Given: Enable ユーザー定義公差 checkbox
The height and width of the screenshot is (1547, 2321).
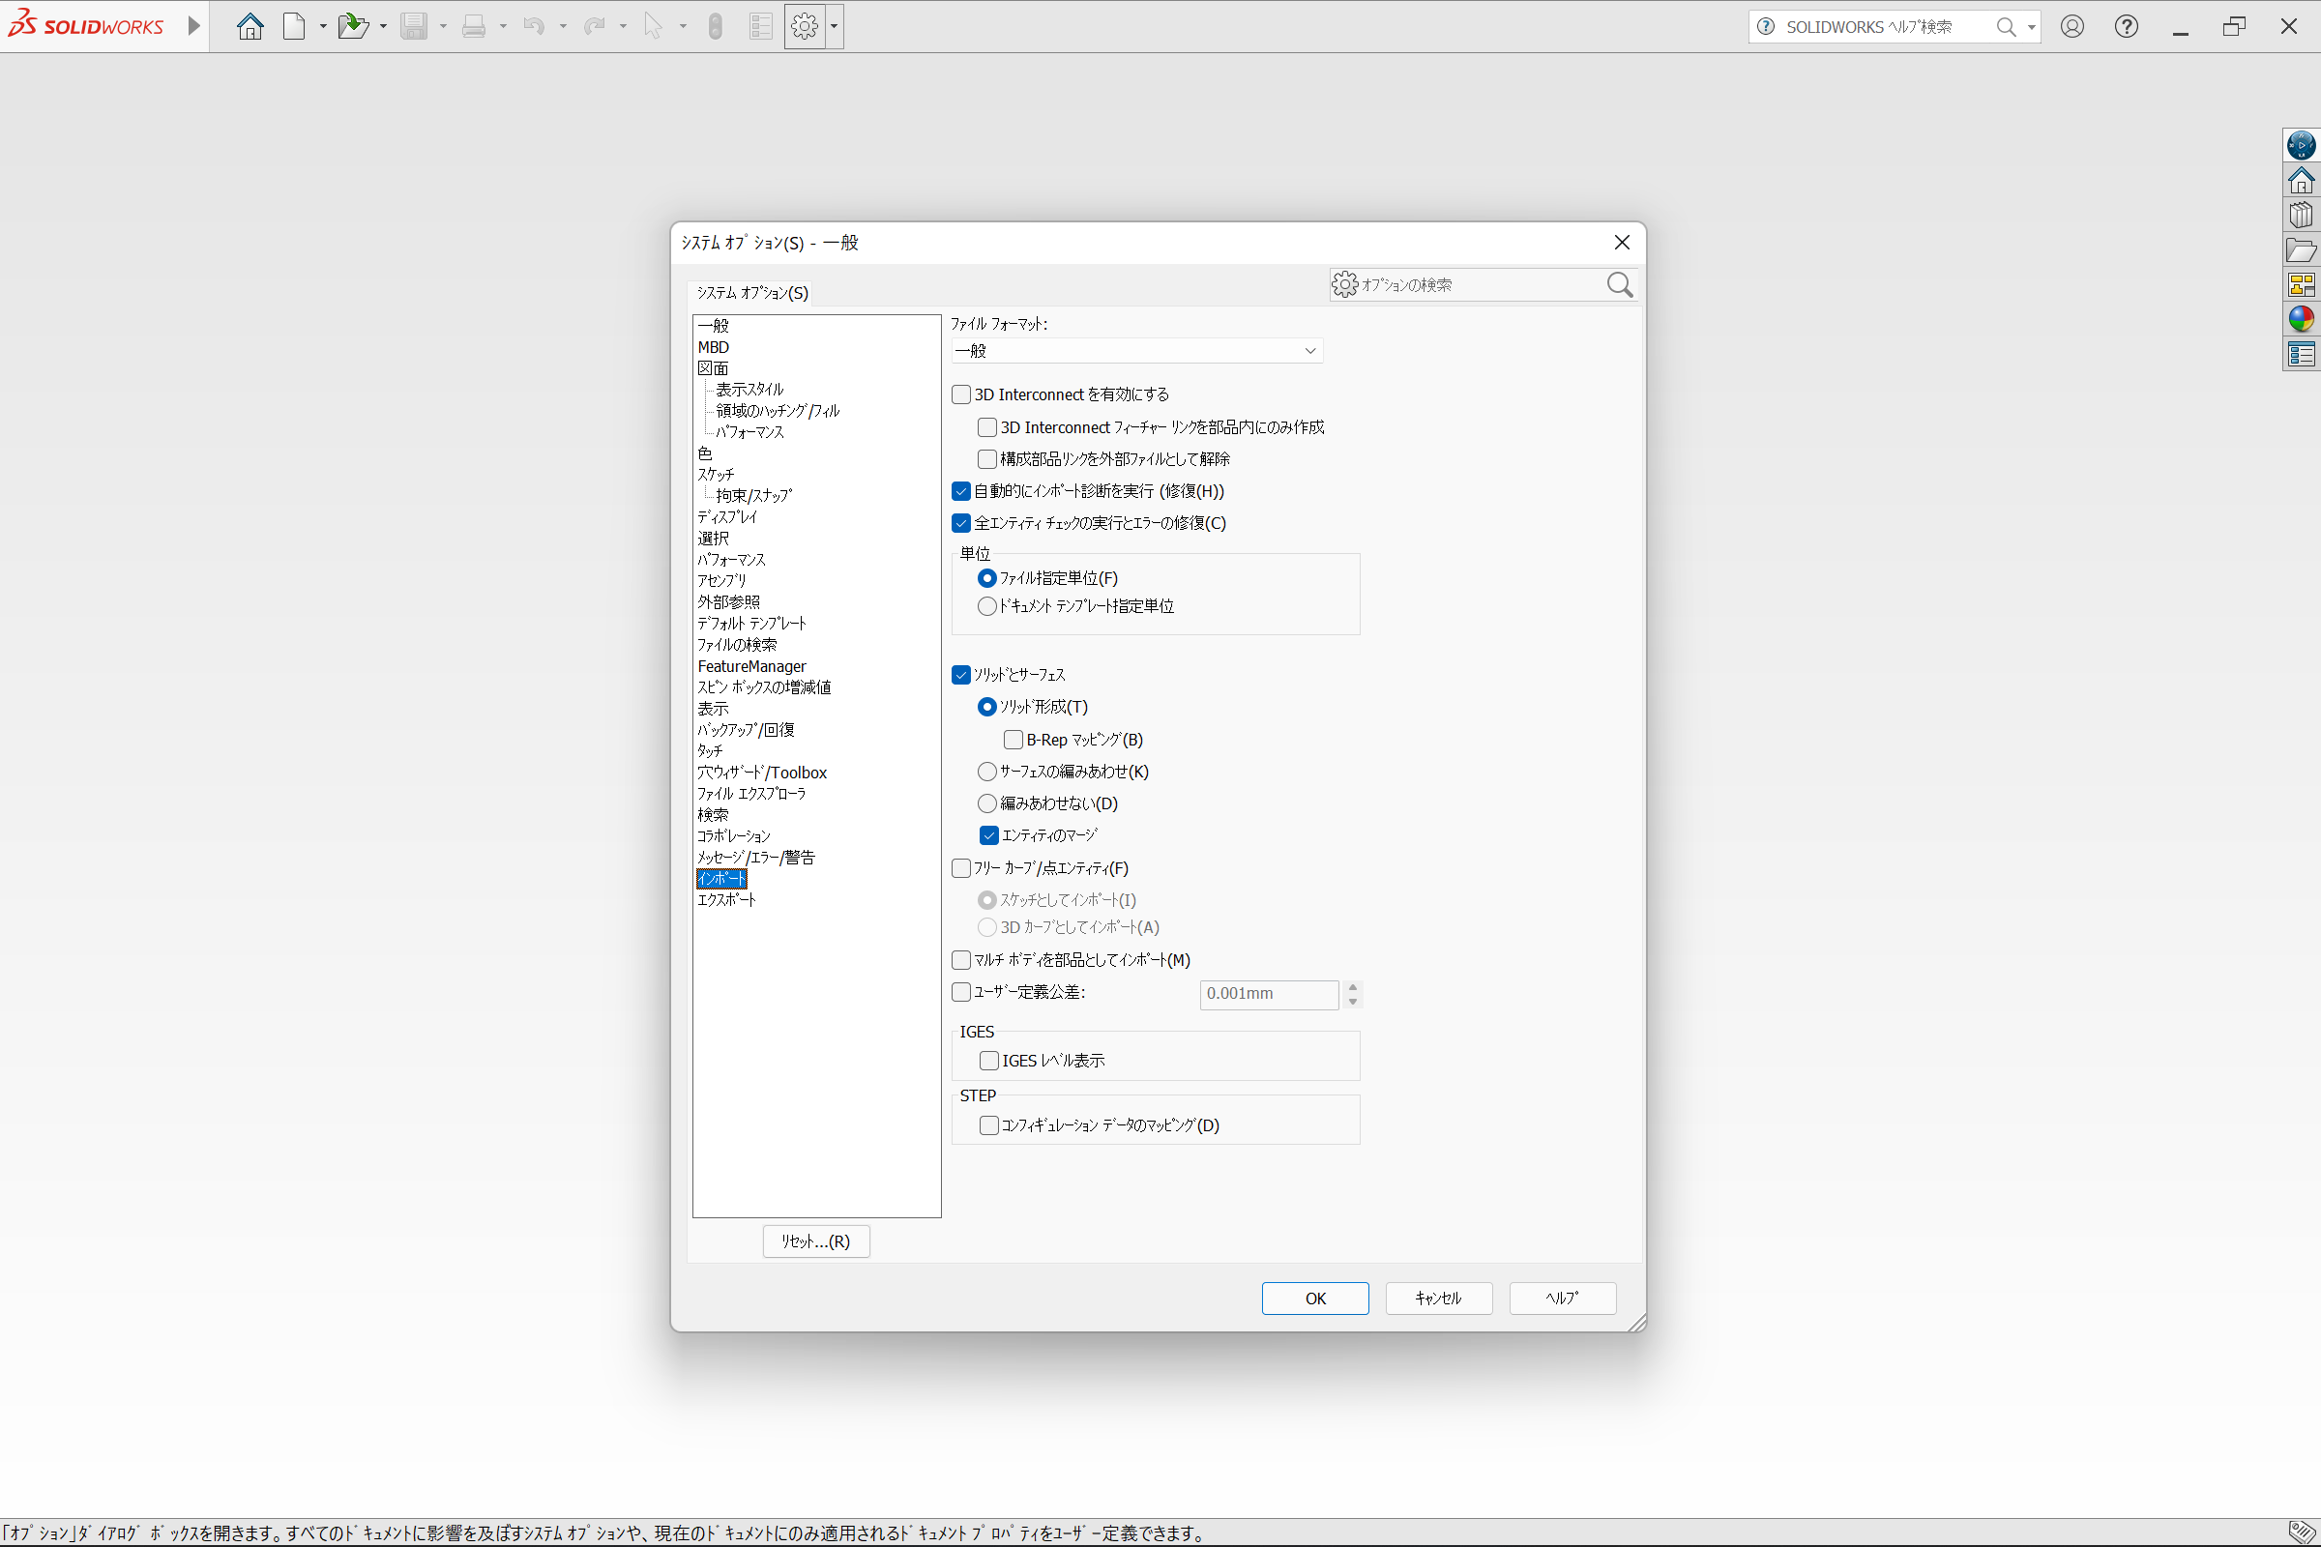Looking at the screenshot, I should 961,993.
